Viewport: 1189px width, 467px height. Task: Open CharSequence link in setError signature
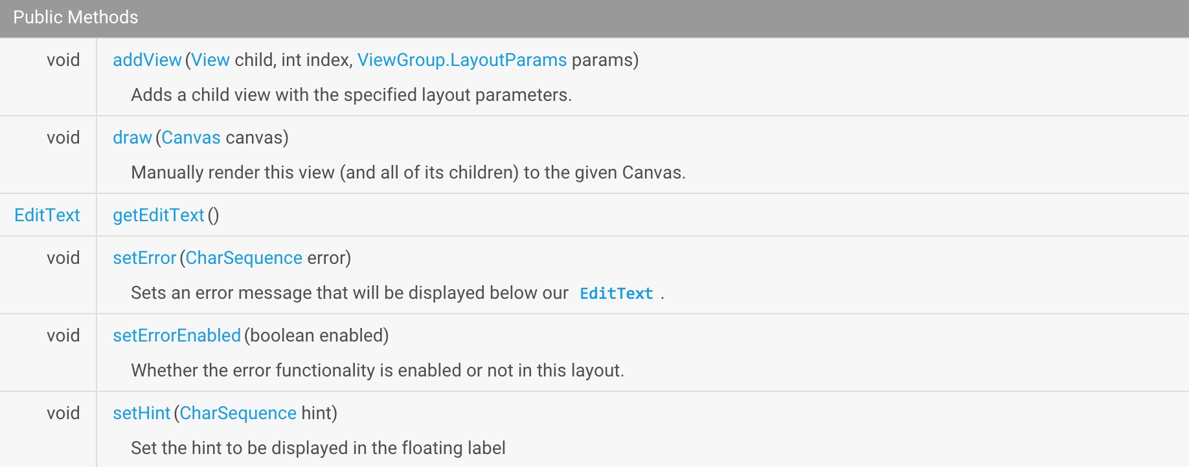click(243, 258)
